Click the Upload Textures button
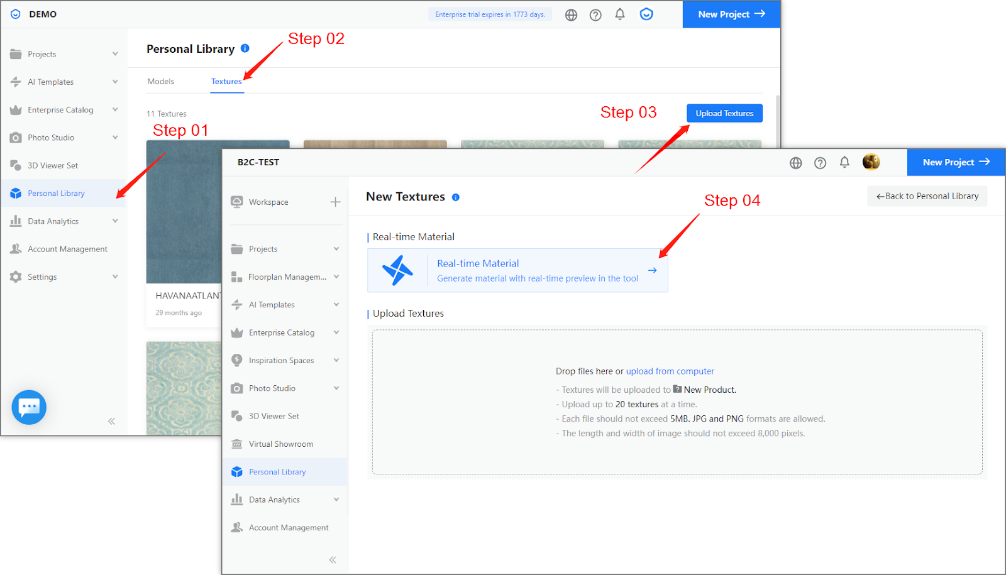Viewport: 1006px width, 575px height. [x=724, y=113]
